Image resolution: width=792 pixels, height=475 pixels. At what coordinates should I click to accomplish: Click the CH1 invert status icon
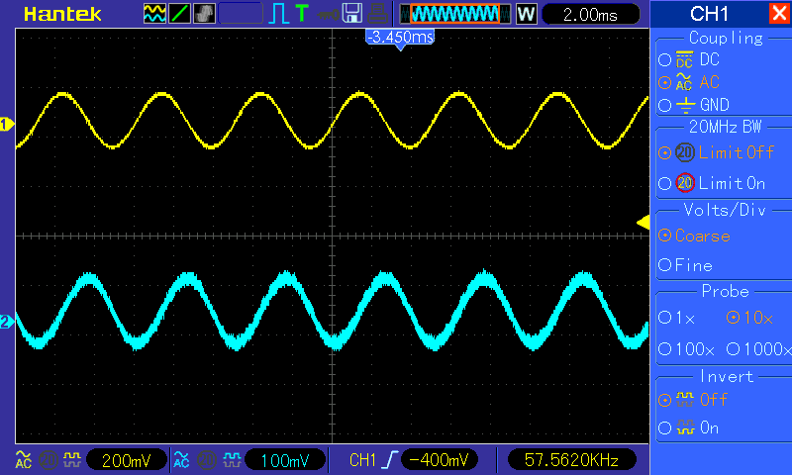(x=72, y=460)
